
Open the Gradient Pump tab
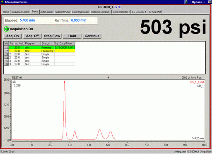63,12
